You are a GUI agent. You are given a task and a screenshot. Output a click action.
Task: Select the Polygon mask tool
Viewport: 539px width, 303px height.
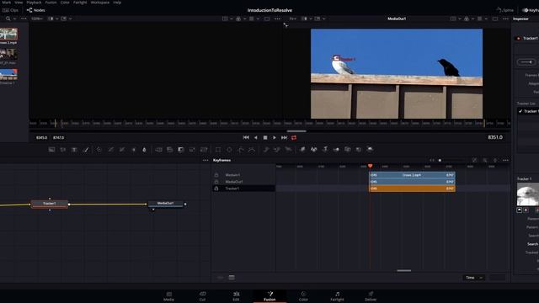pos(241,150)
